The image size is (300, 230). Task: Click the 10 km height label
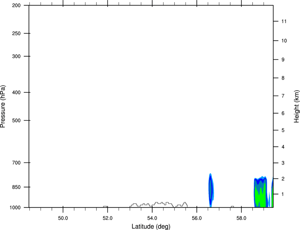284,41
